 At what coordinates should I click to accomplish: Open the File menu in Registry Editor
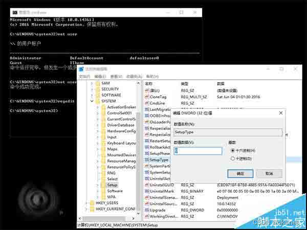[x=84, y=76]
